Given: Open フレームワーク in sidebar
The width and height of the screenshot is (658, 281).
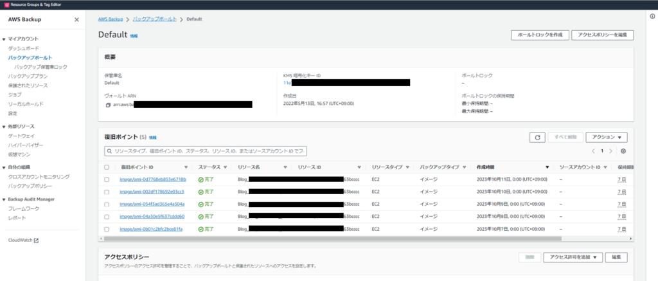Looking at the screenshot, I should coord(24,208).
